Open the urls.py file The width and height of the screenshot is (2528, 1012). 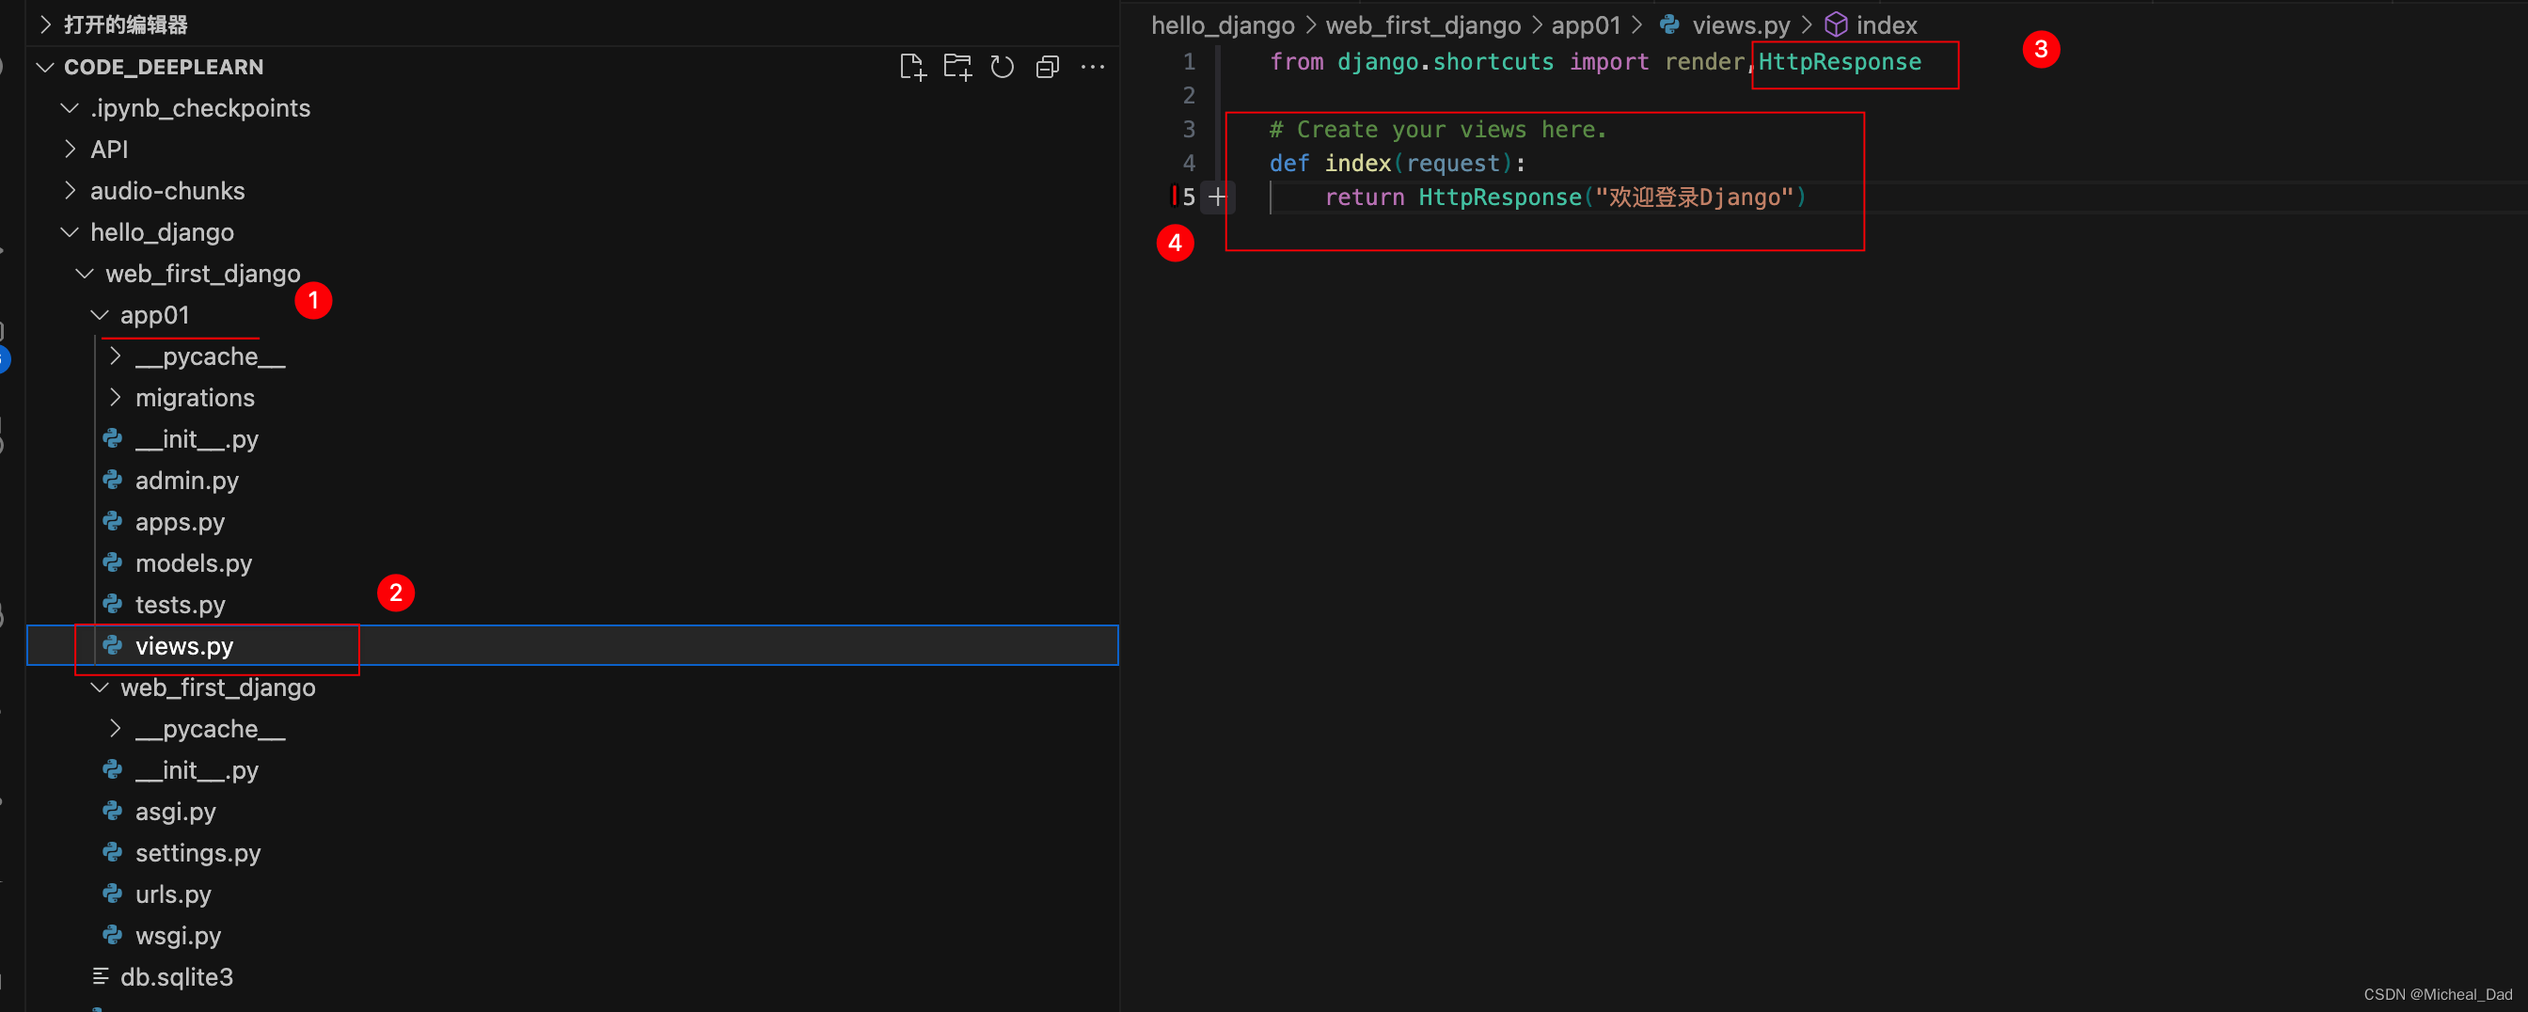173,893
